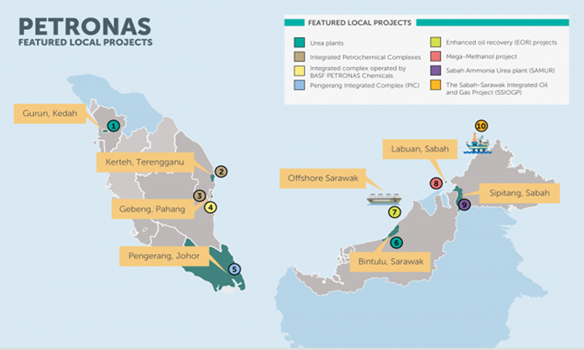Viewport: 584px width, 350px height.
Task: Click the legend header Featured Local Projects
Action: pyautogui.click(x=359, y=22)
